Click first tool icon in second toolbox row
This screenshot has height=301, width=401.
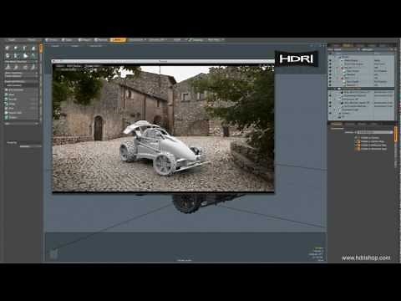pyautogui.click(x=8, y=56)
